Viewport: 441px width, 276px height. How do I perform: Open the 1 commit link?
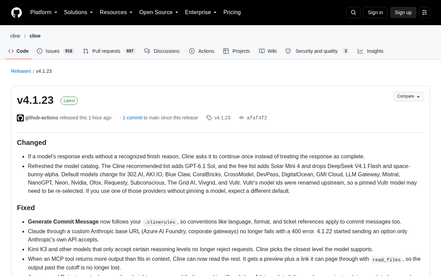tap(132, 118)
